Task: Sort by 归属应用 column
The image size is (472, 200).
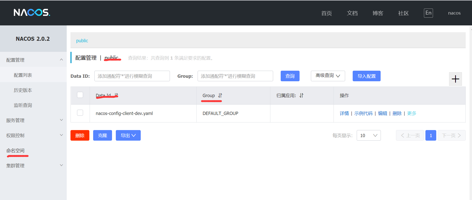Action: point(302,95)
